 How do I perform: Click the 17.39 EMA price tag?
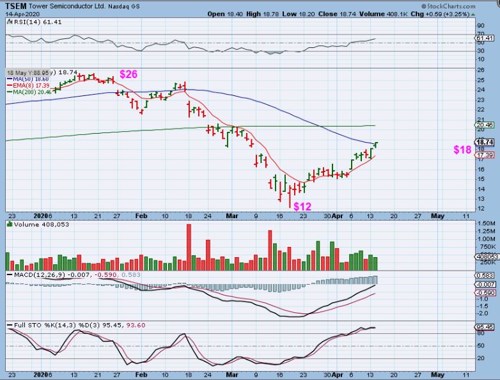click(485, 155)
